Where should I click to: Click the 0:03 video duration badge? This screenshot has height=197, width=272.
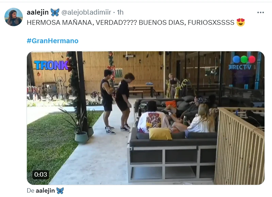click(41, 175)
